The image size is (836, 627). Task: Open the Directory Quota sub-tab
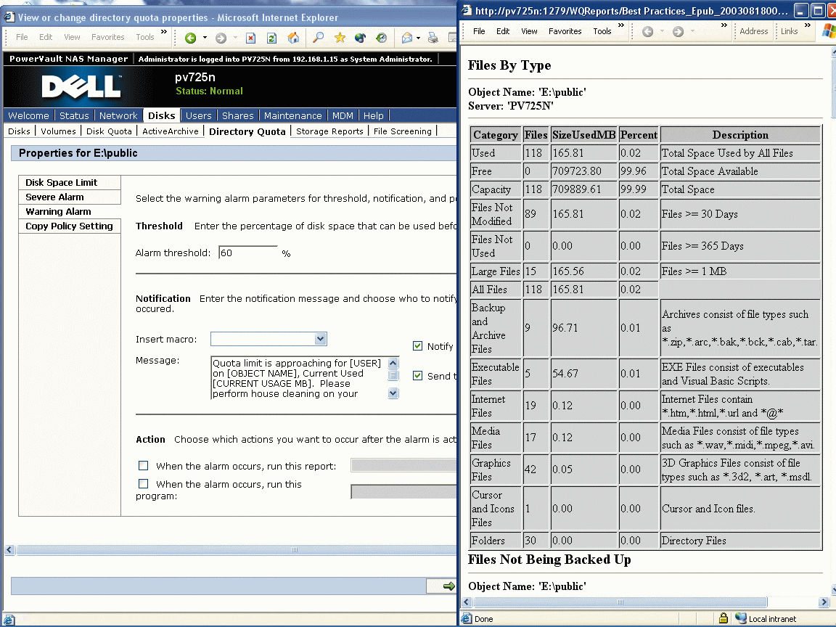[247, 131]
